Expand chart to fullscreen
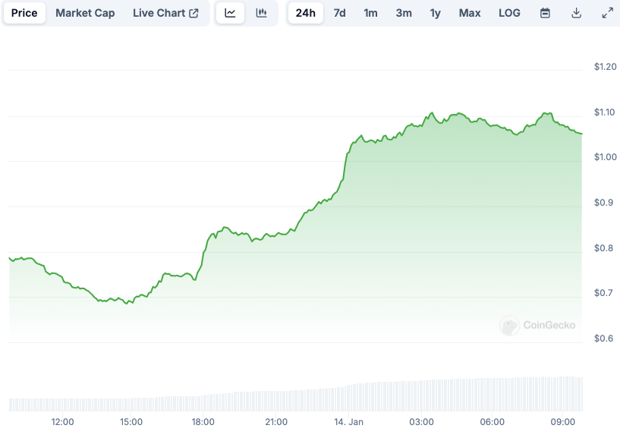 607,13
